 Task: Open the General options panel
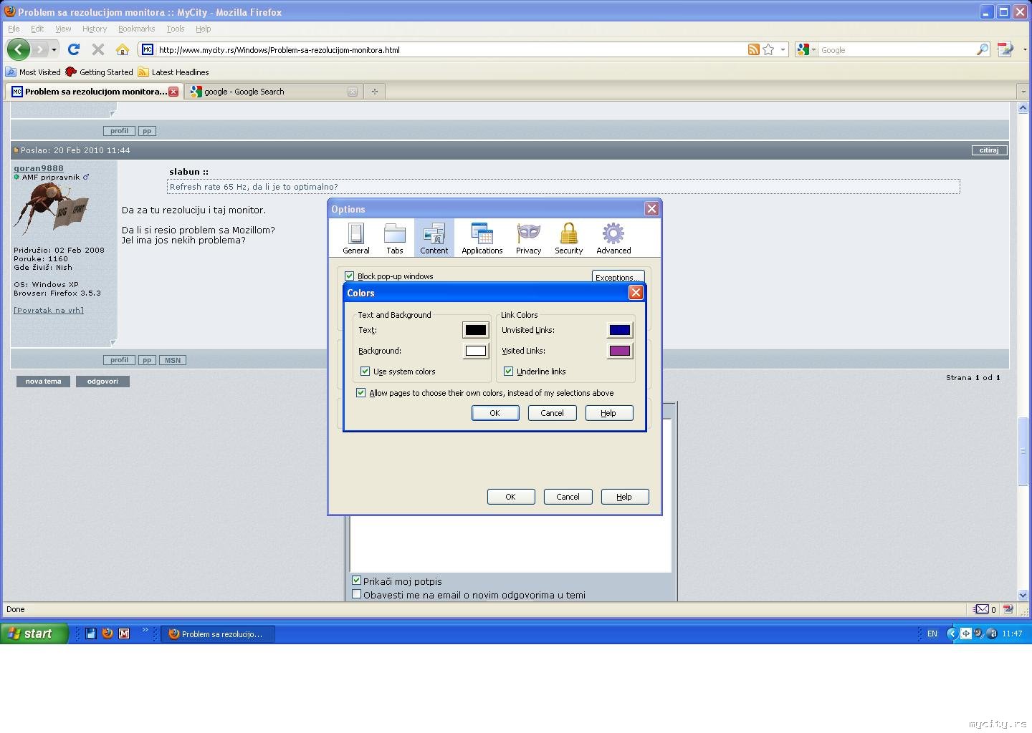click(x=356, y=238)
